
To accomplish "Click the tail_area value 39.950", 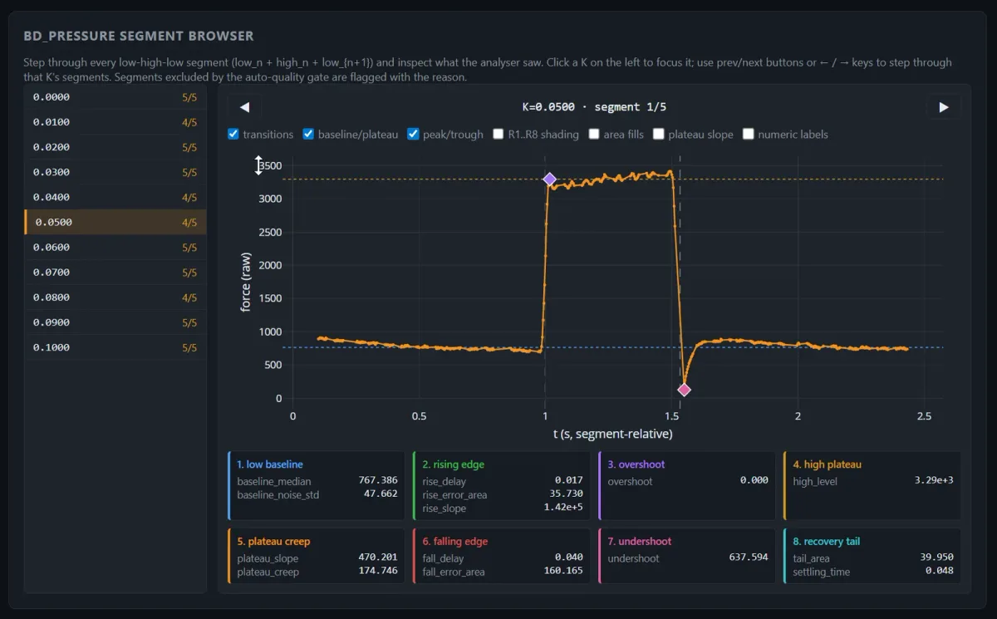I will (936, 558).
